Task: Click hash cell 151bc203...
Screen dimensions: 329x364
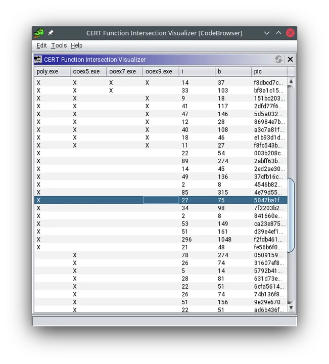Action: click(269, 99)
